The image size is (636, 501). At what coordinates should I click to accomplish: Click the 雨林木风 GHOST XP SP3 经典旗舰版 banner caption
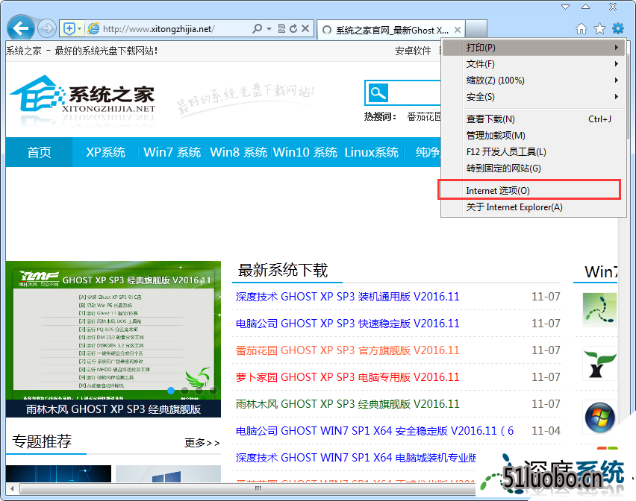click(113, 409)
